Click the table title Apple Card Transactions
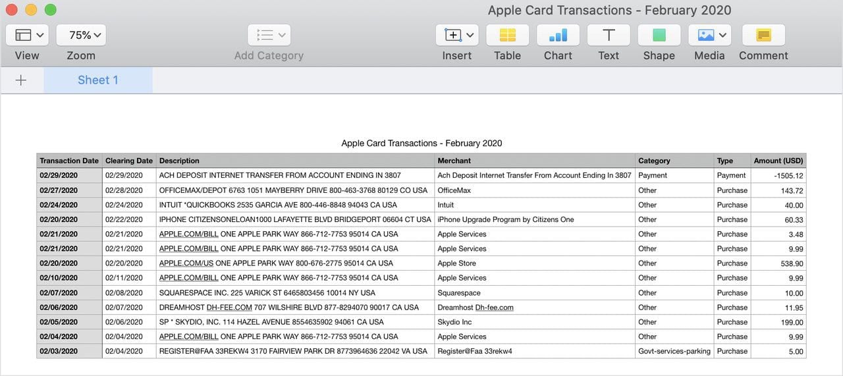 (421, 143)
